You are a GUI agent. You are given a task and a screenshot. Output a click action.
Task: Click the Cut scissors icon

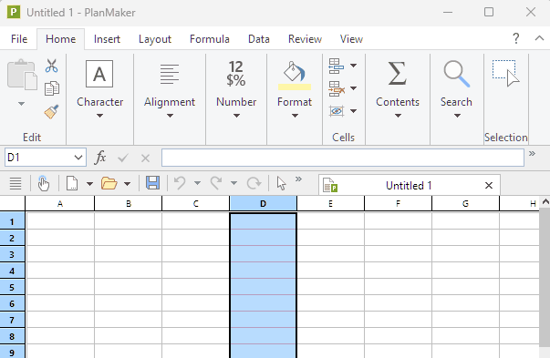pyautogui.click(x=52, y=66)
